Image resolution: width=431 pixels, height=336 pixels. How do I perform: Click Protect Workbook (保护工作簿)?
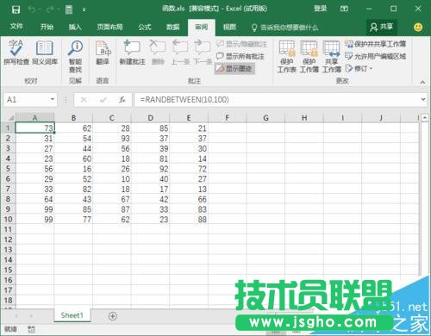pos(309,57)
